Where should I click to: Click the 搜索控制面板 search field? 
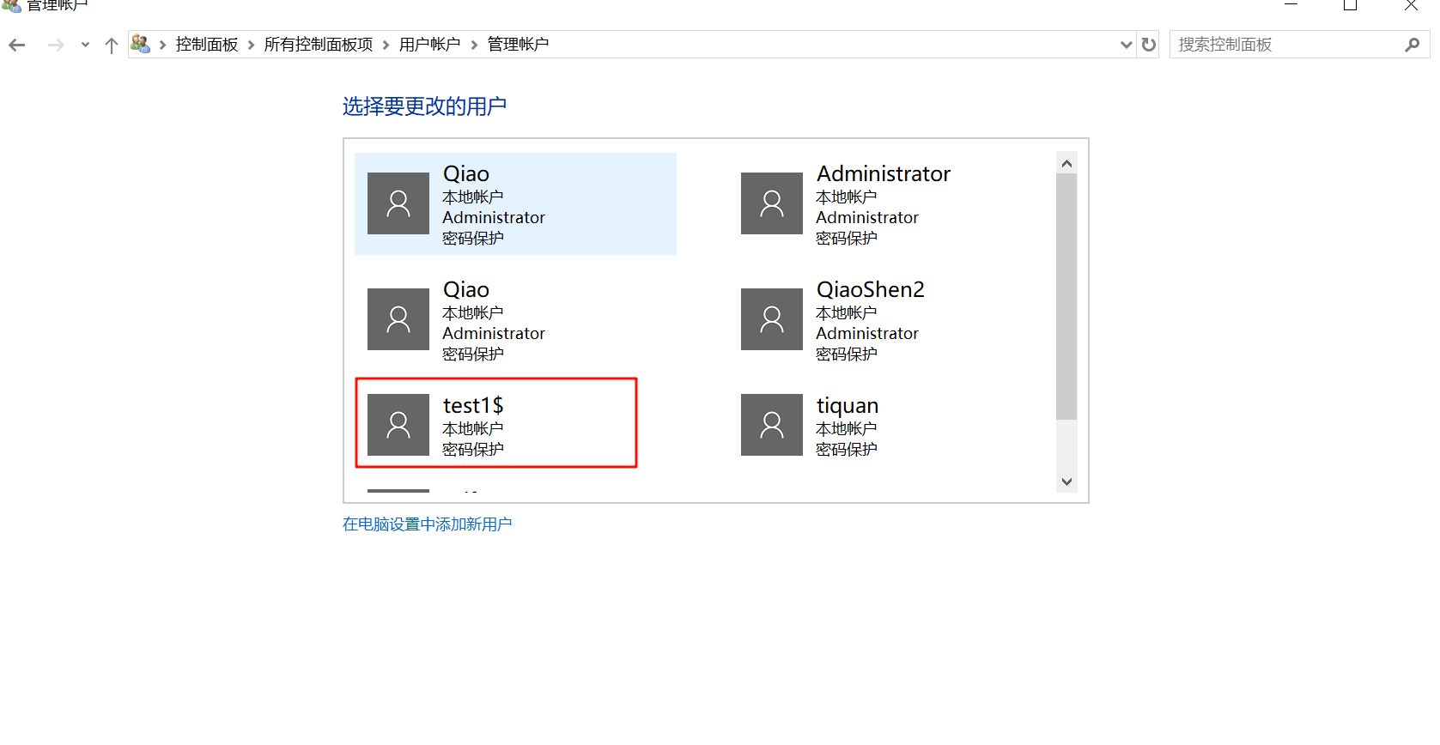pyautogui.click(x=1284, y=45)
